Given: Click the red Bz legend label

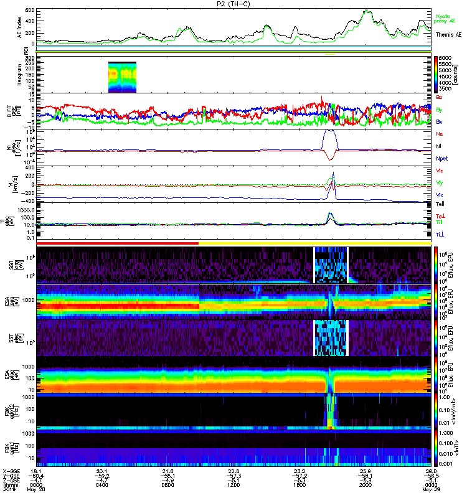Looking at the screenshot, I should click(439, 97).
